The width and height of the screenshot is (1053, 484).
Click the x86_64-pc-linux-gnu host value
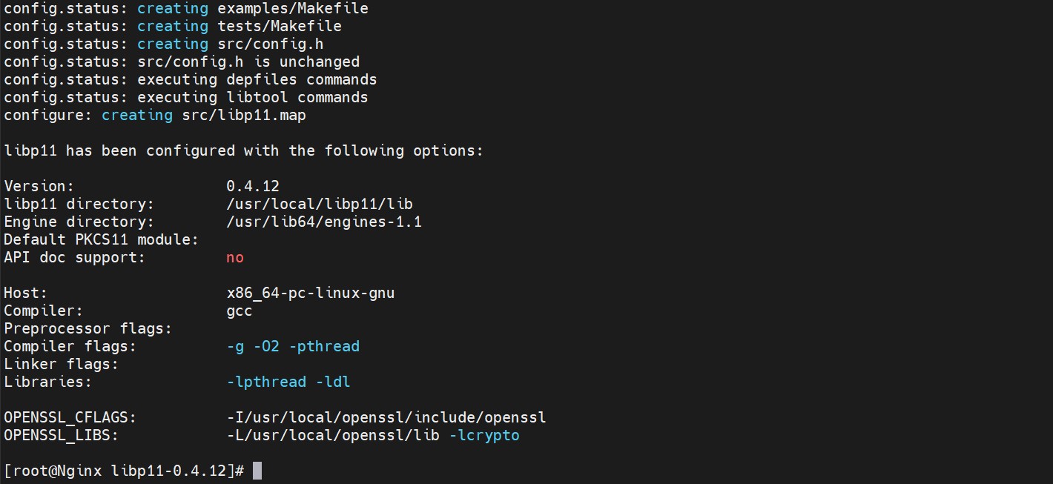[x=311, y=293]
